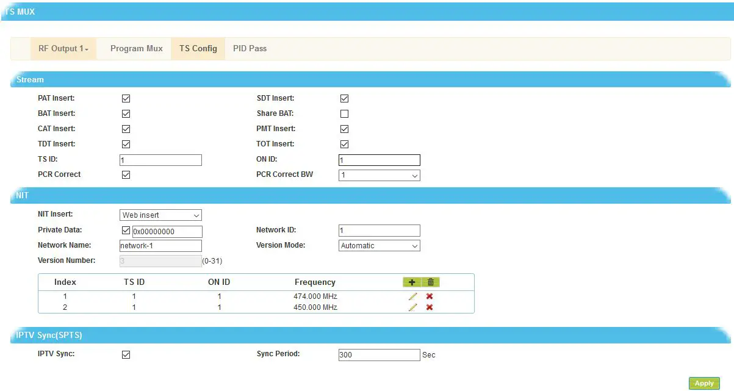Open the PCR Correct BW dropdown
This screenshot has width=734, height=391.
coord(380,176)
